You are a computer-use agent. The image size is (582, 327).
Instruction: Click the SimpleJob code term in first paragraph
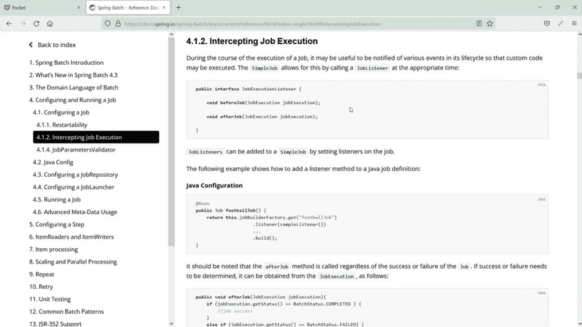click(264, 68)
